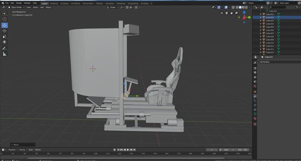Toggle viewport overlays
301x161 pixels.
pyautogui.click(x=226, y=7)
